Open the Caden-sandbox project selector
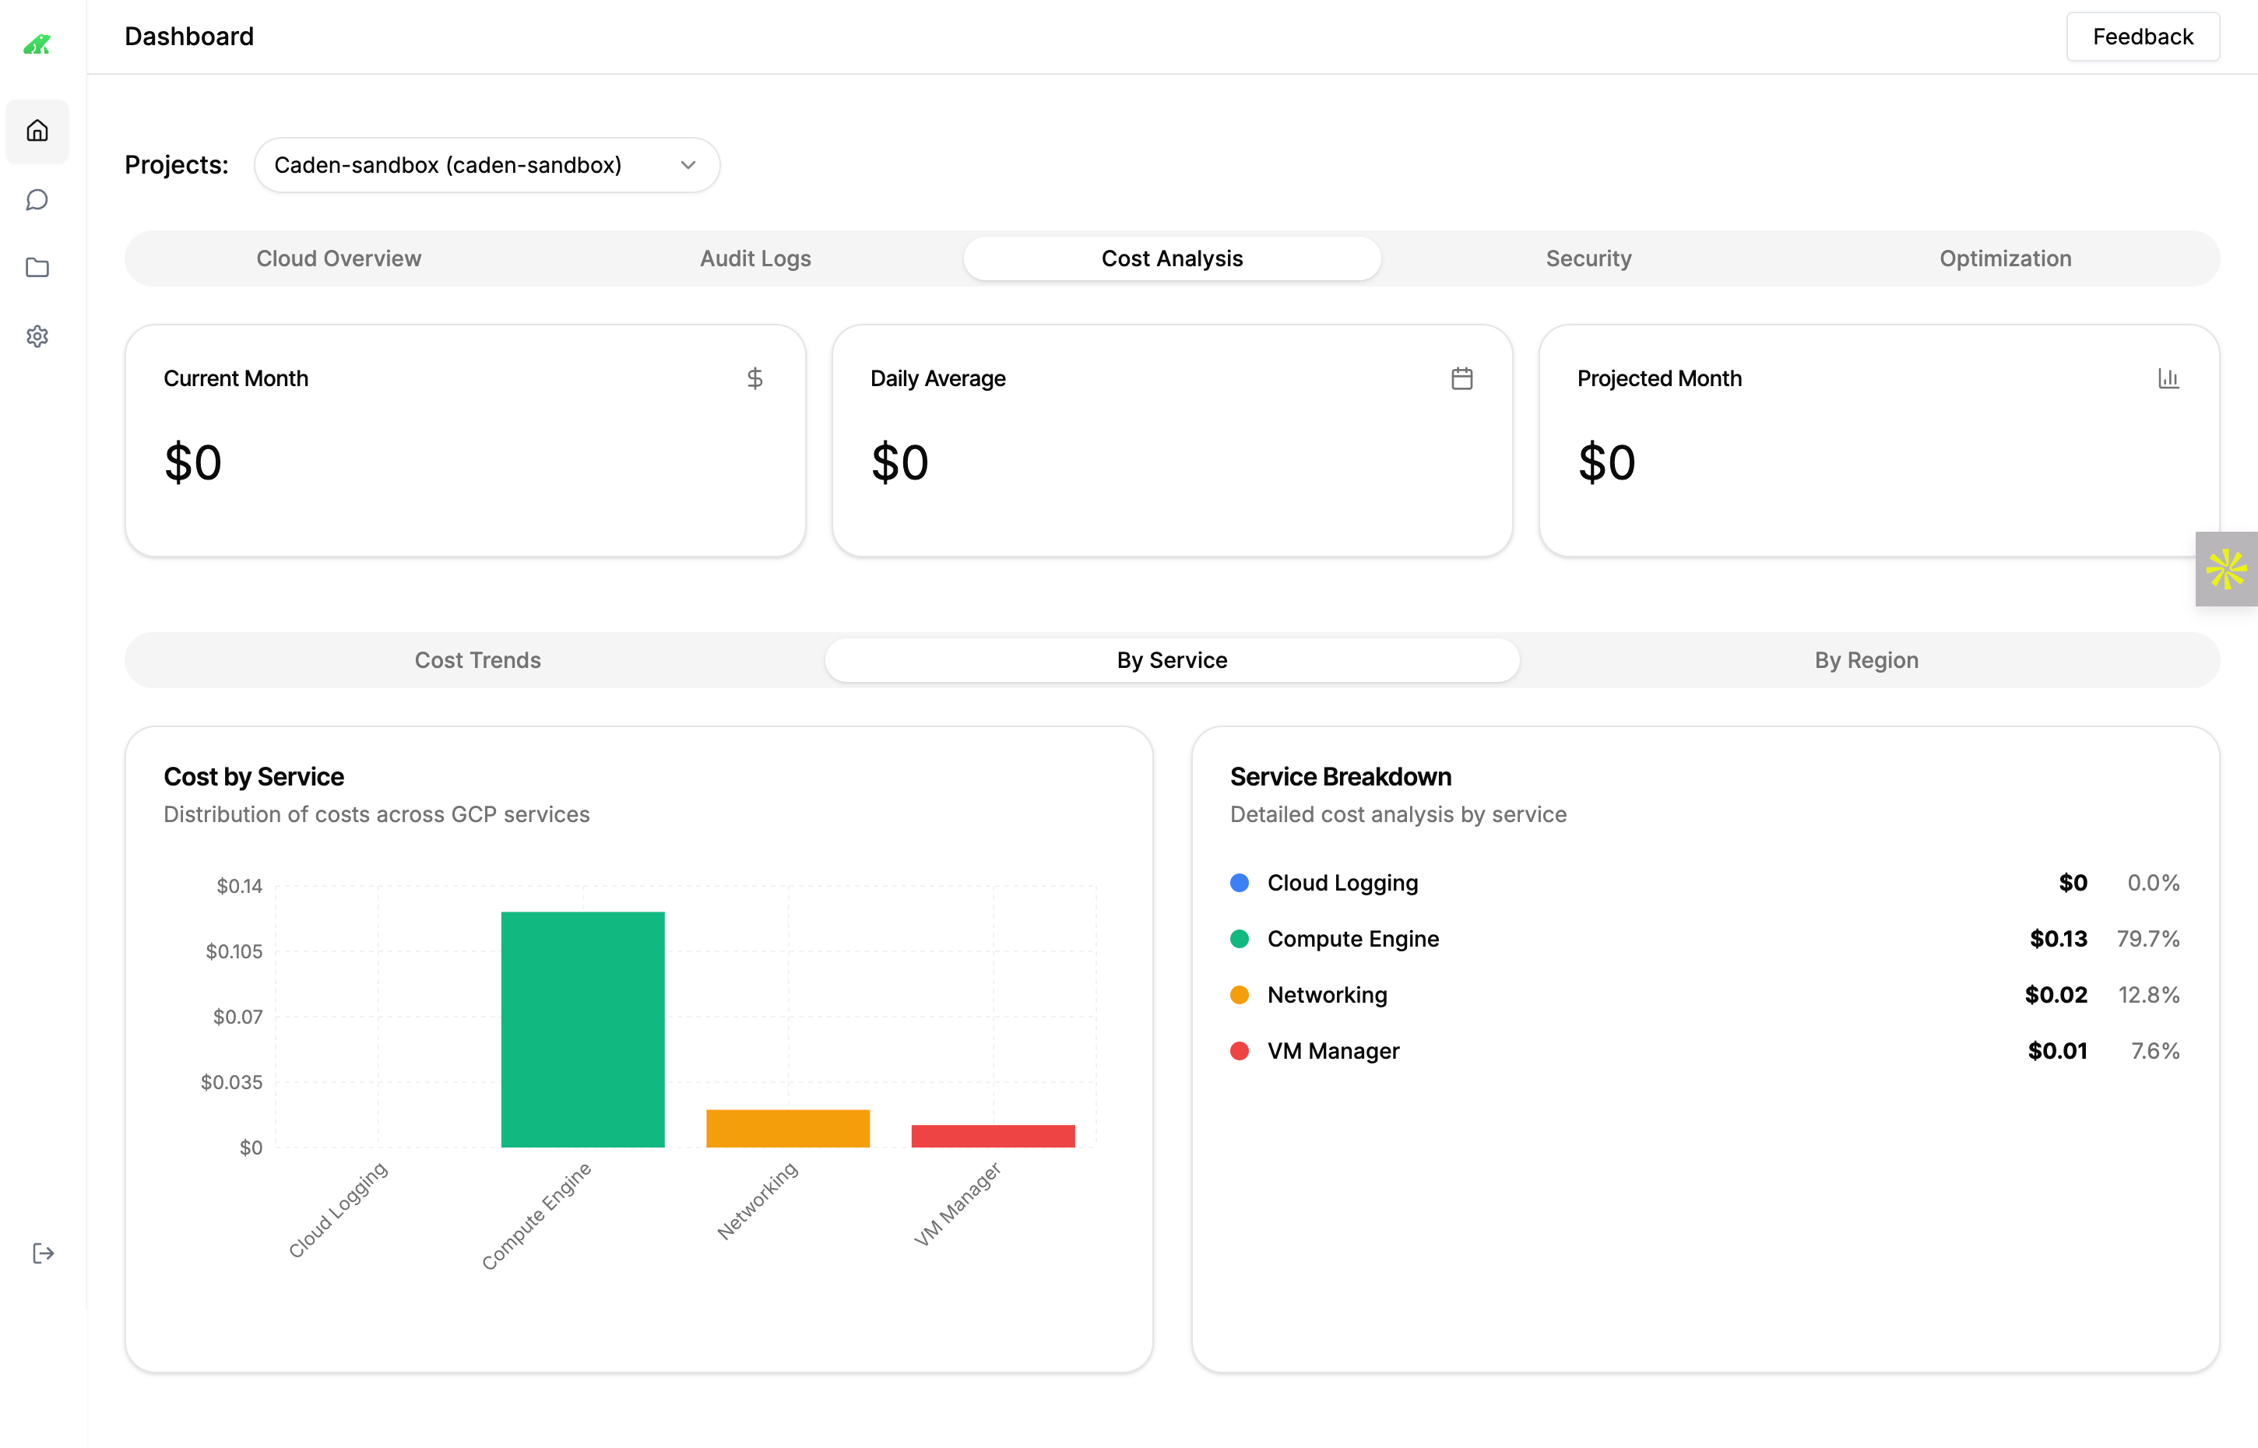 coord(448,166)
